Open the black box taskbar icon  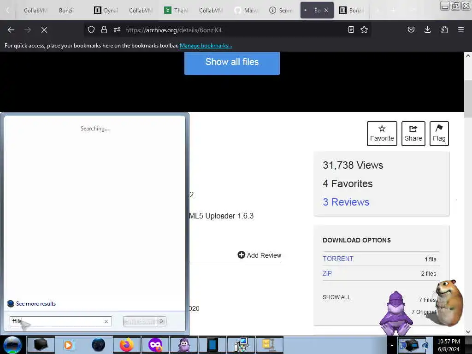coord(41,345)
